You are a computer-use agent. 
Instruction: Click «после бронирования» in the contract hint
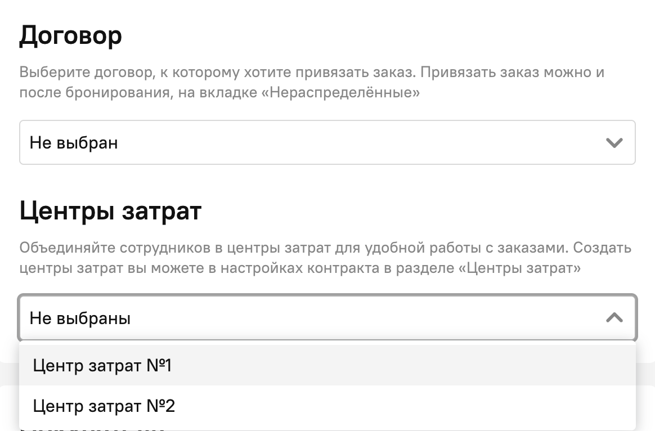pos(94,92)
